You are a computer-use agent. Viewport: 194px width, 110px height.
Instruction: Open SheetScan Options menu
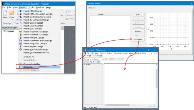pyautogui.click(x=103, y=53)
